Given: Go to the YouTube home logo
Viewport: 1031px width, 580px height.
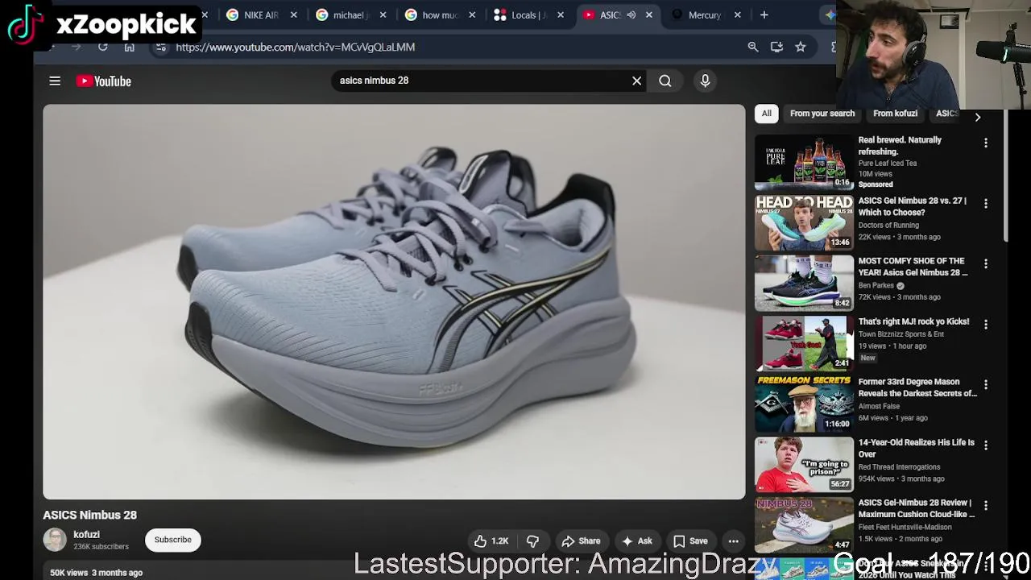Looking at the screenshot, I should (104, 81).
